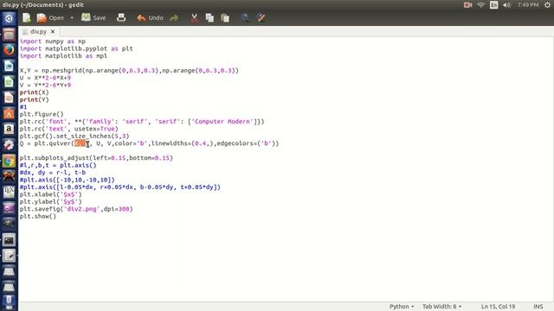Click the plt.show() line

click(38, 216)
